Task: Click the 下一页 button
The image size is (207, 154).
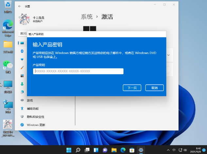Action: [x=132, y=88]
